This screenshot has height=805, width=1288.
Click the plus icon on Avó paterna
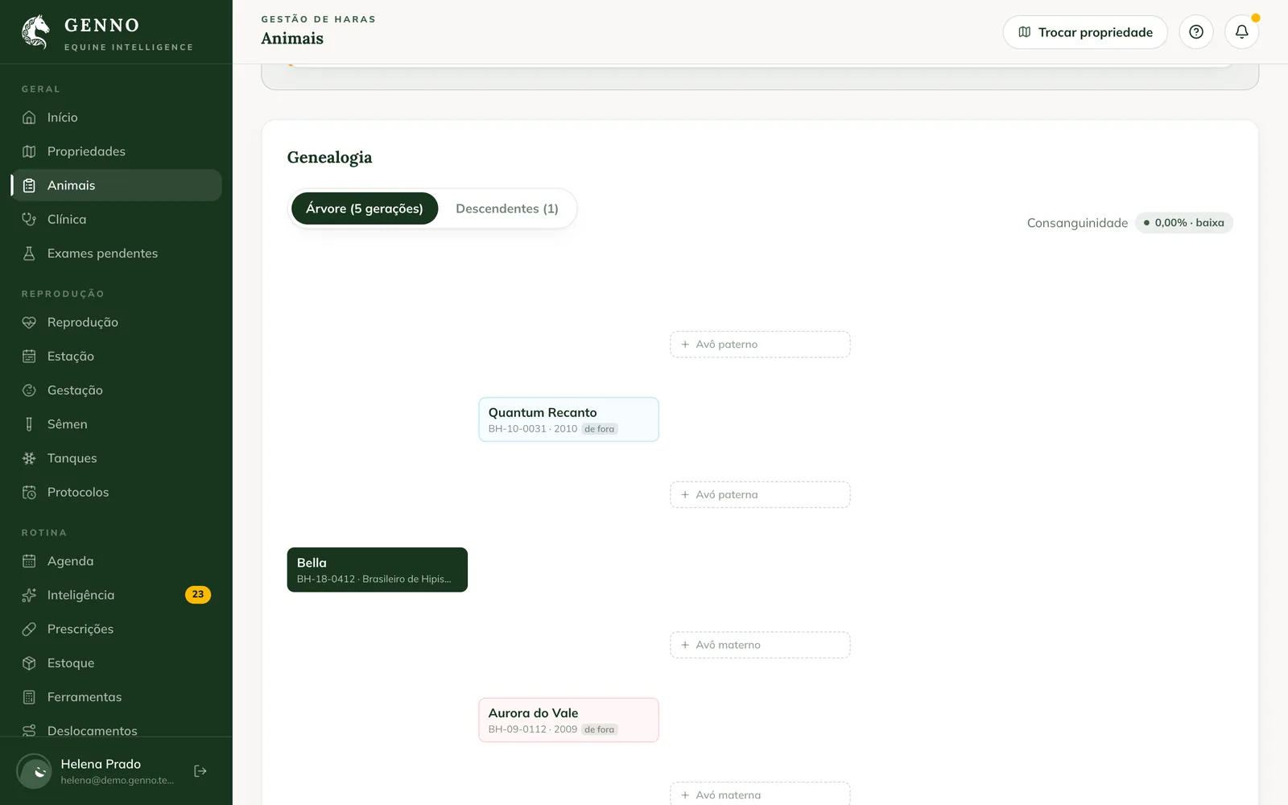685,495
